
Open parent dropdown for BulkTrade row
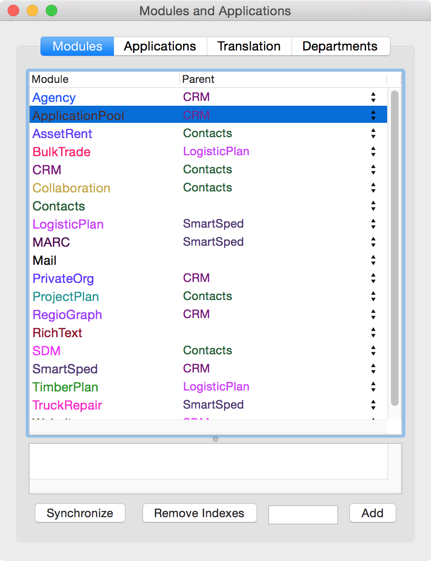[373, 152]
